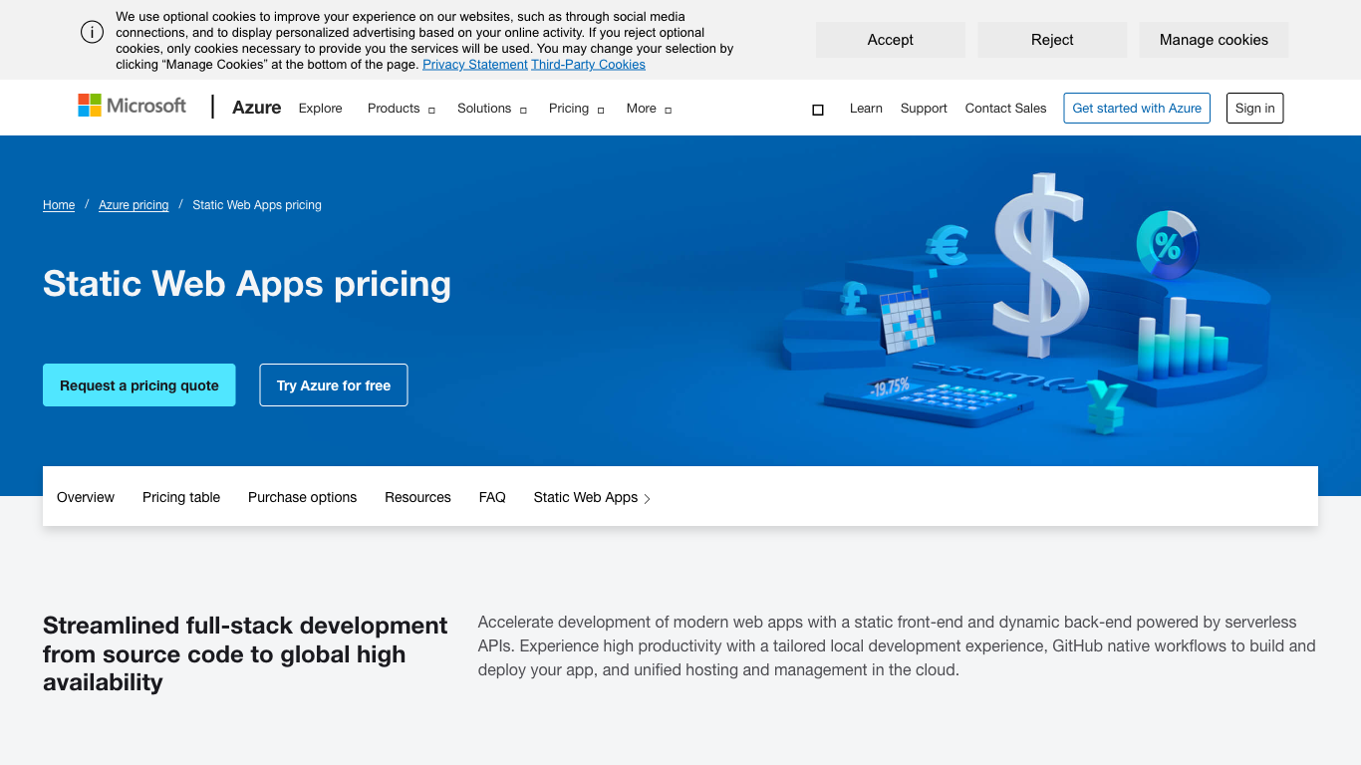Image resolution: width=1361 pixels, height=765 pixels.
Task: Click Get started with Azure button
Action: tap(1137, 108)
